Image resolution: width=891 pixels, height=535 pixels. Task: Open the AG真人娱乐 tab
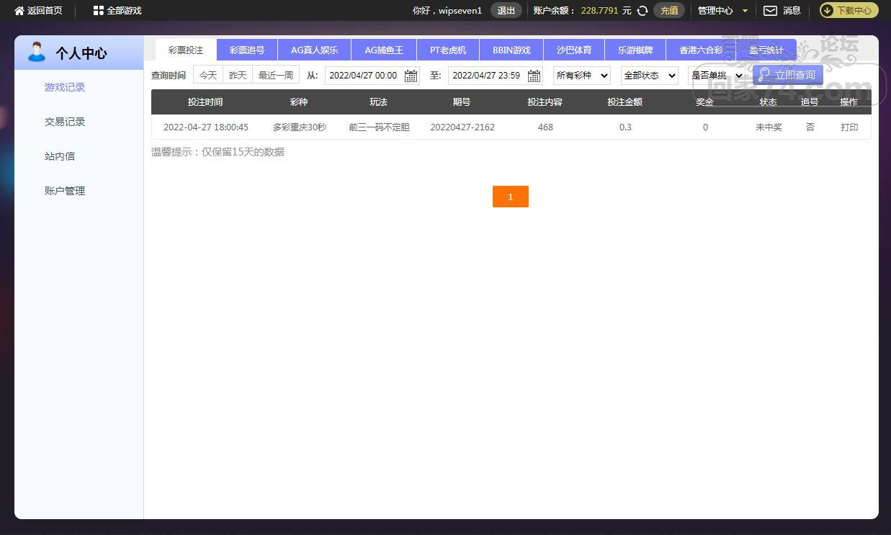click(x=314, y=50)
